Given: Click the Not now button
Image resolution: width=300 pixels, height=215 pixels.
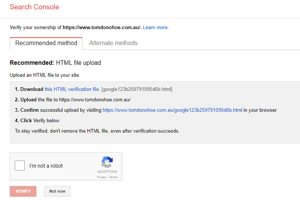Looking at the screenshot, I should [x=57, y=191].
